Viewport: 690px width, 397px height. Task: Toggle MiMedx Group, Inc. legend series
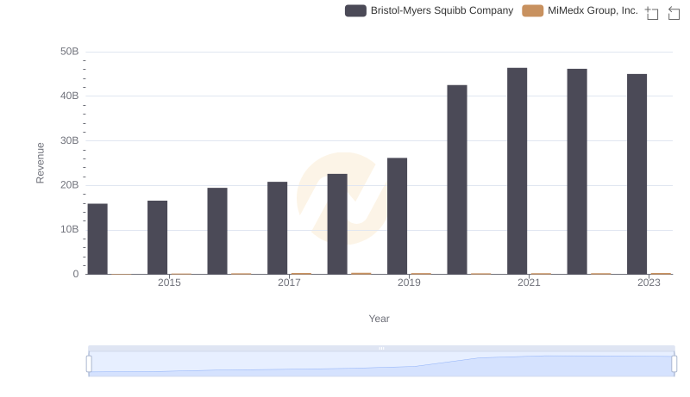[580, 10]
